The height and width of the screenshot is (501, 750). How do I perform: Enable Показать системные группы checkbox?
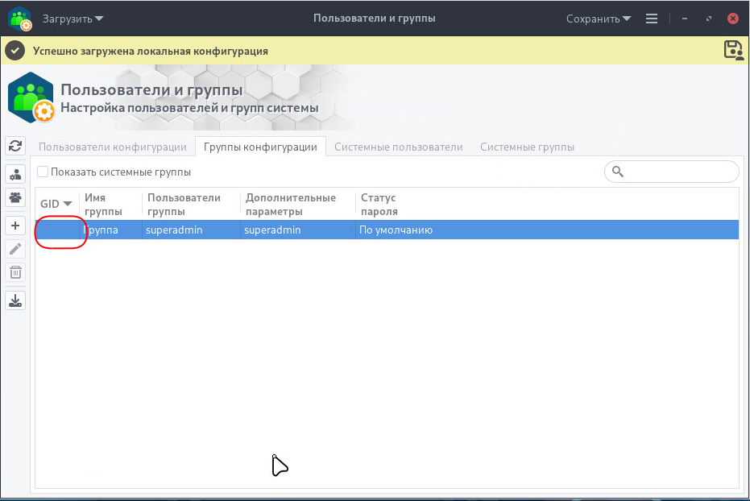click(43, 172)
